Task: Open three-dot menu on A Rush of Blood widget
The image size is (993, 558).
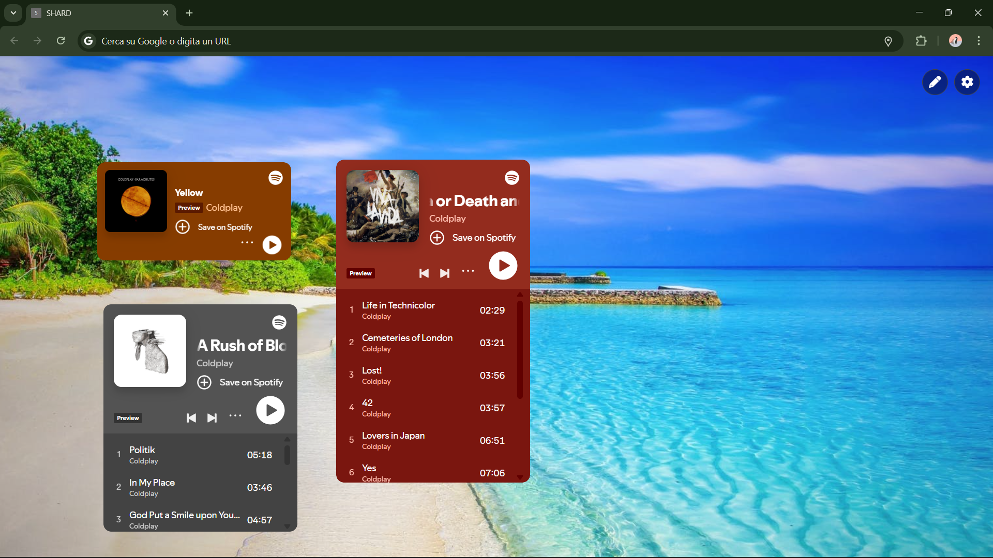Action: [x=235, y=415]
